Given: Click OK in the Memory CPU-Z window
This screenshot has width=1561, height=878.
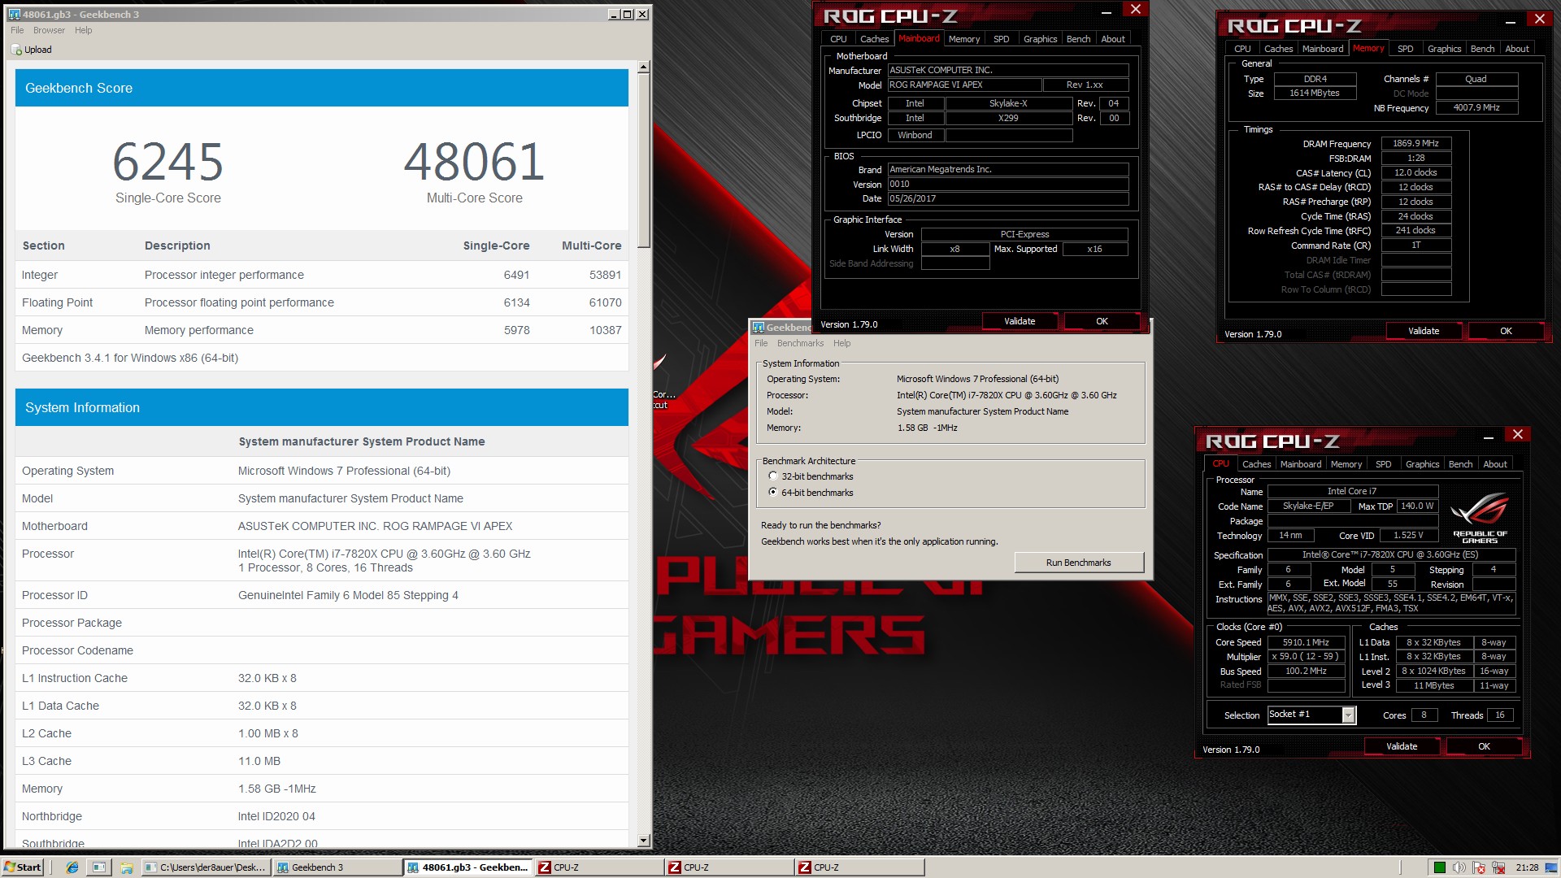Looking at the screenshot, I should coord(1506,331).
